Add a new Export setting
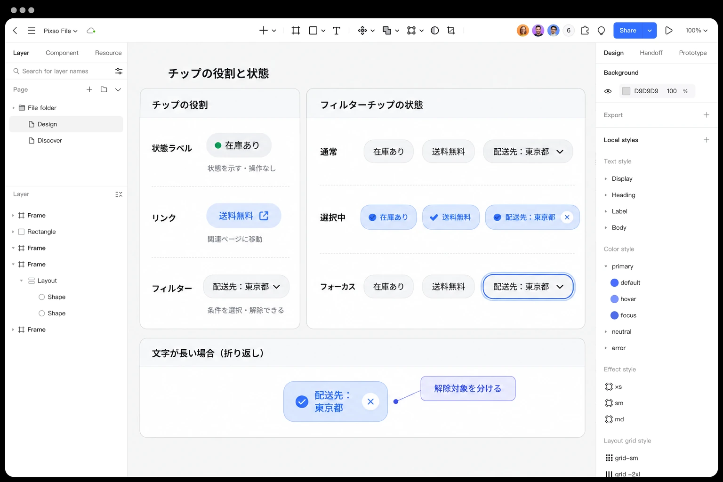This screenshot has height=482, width=723. click(706, 115)
